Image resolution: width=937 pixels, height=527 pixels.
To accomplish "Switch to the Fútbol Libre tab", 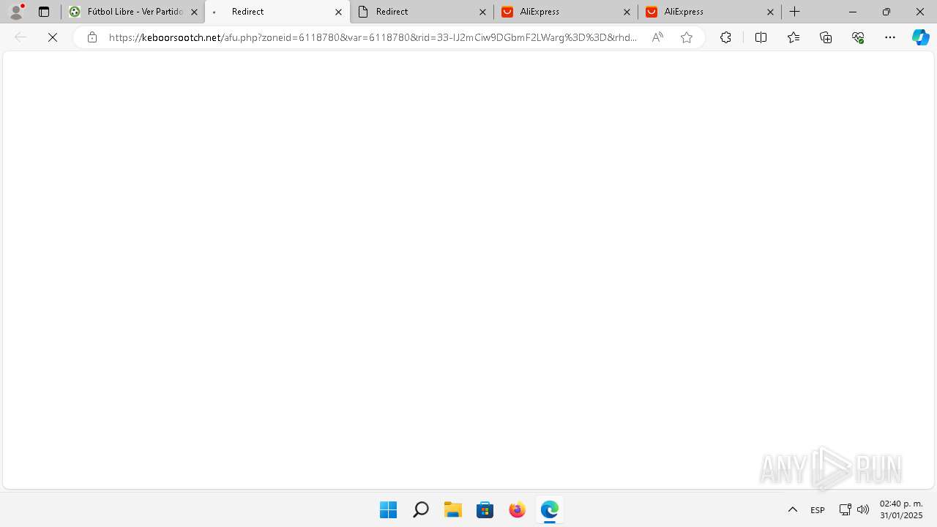I will [132, 12].
